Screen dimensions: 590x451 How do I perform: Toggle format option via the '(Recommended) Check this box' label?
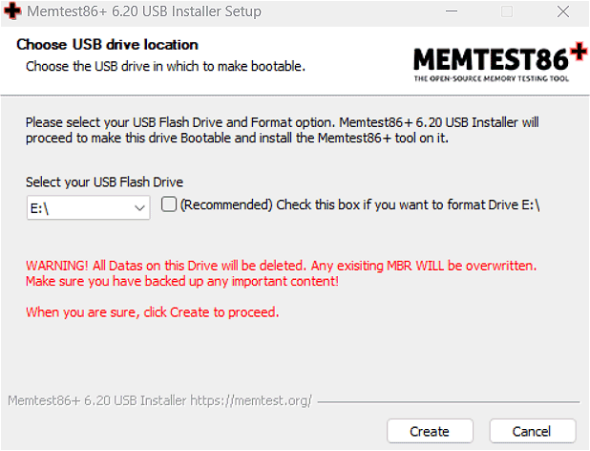[360, 204]
